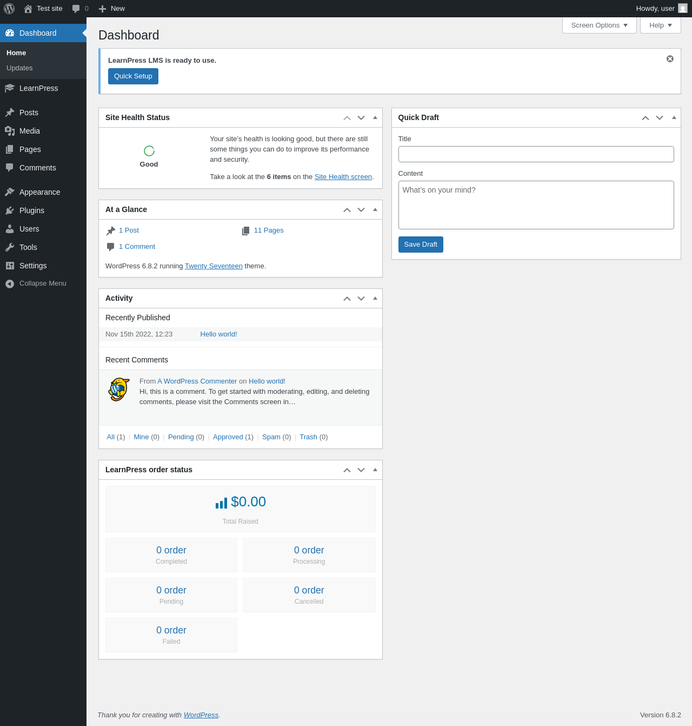This screenshot has width=692, height=726.
Task: Click the Plugins plug icon
Action: (x=10, y=210)
